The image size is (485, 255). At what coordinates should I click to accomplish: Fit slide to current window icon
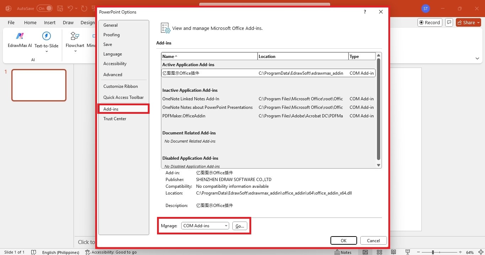click(480, 252)
